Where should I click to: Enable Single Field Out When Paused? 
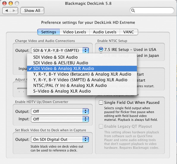(x=101, y=102)
